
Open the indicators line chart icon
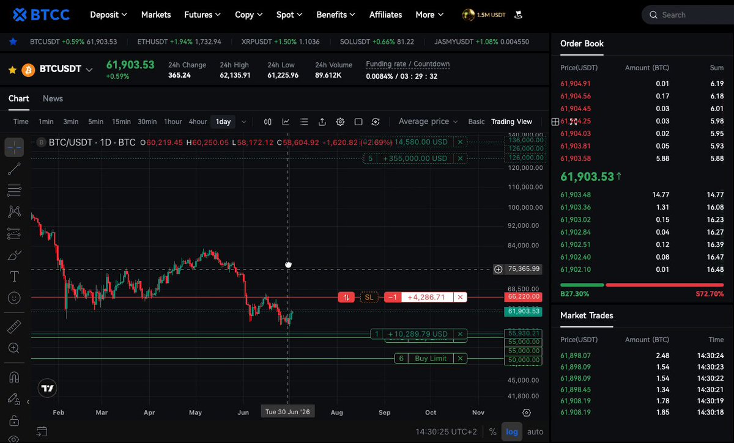coord(286,122)
